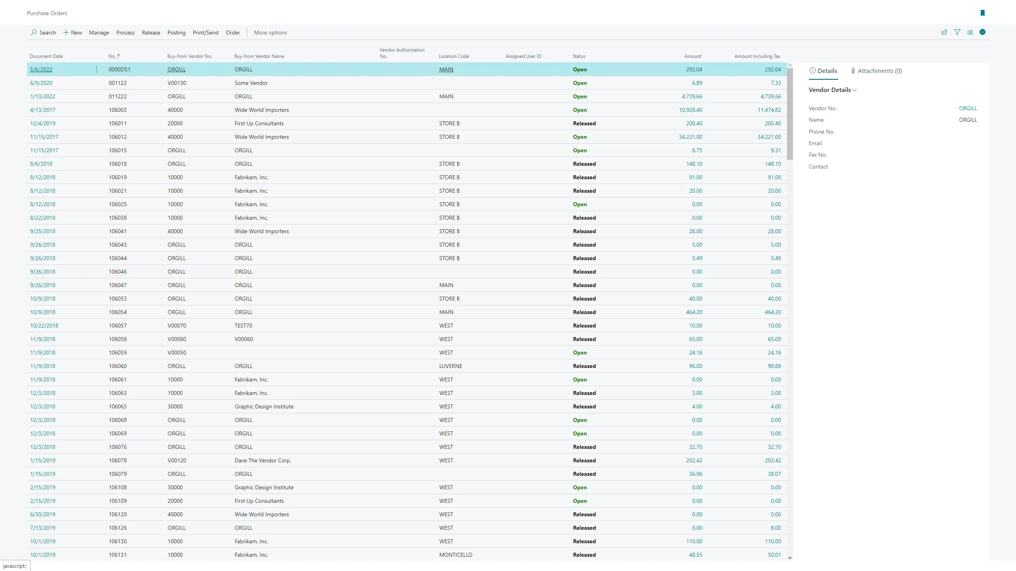Viewport: 1016px width, 571px height.
Task: Open the Share icon in the toolbar
Action: [x=944, y=32]
